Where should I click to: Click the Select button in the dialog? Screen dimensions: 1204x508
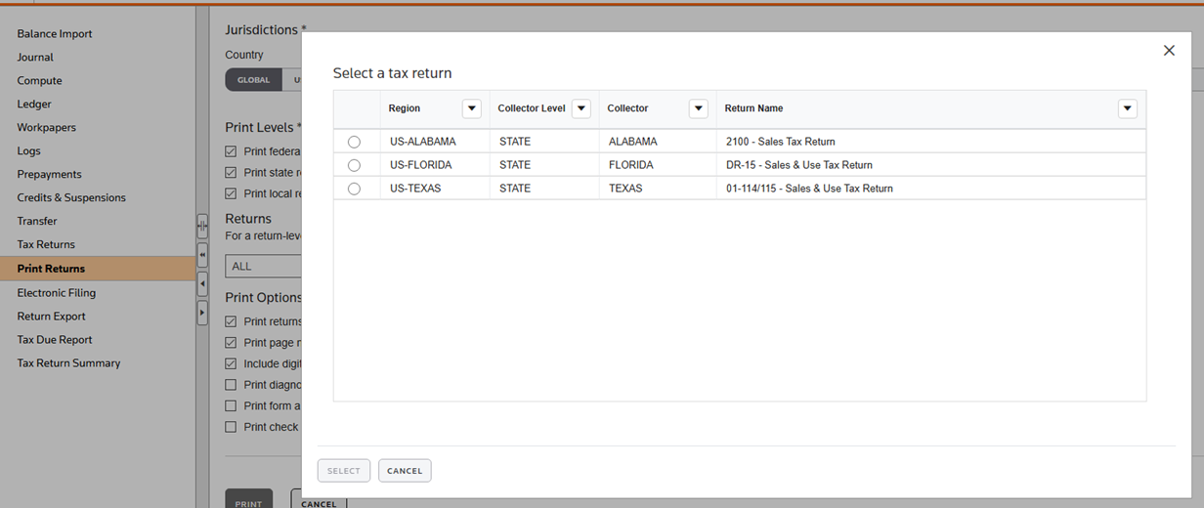344,471
